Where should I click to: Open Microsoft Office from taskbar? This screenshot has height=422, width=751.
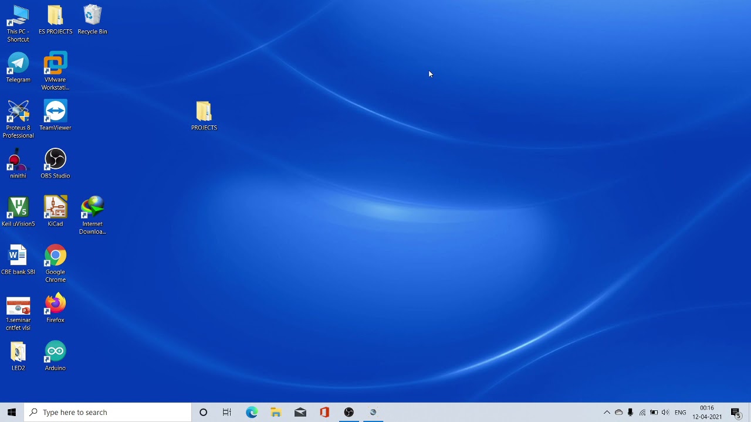324,412
